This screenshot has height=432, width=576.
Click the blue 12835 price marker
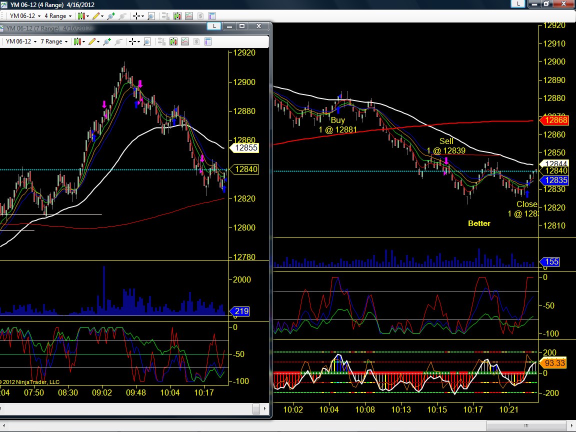click(554, 180)
